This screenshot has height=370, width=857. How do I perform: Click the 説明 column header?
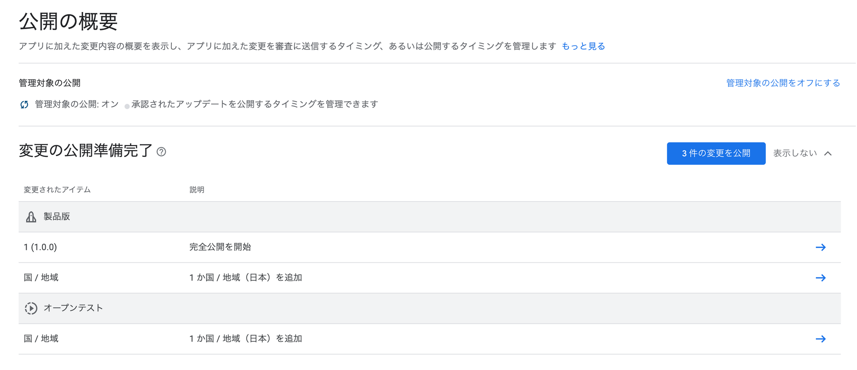click(x=197, y=190)
